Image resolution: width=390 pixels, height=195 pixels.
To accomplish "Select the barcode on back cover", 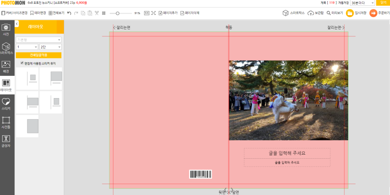I will [201, 174].
